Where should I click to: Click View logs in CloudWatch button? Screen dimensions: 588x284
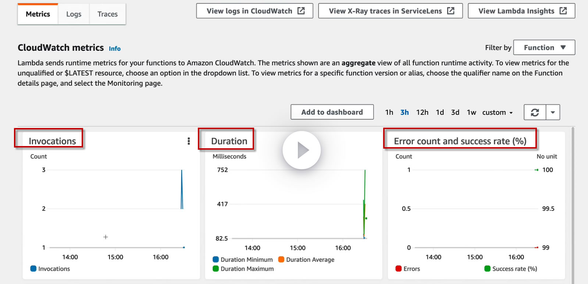(254, 11)
